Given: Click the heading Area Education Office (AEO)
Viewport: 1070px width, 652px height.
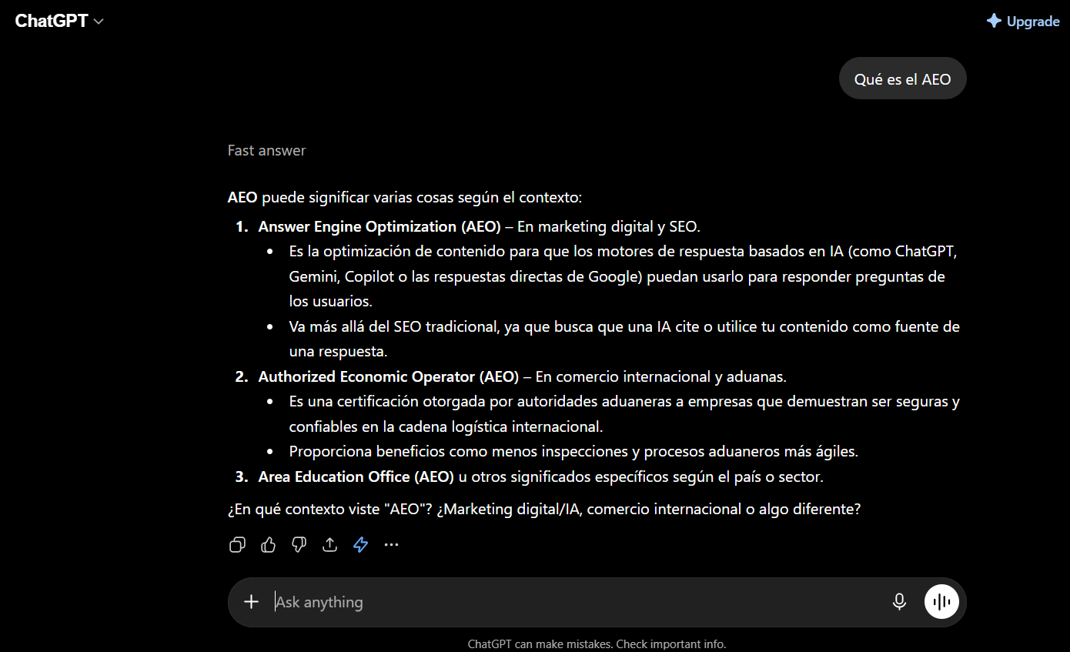Looking at the screenshot, I should pyautogui.click(x=356, y=476).
